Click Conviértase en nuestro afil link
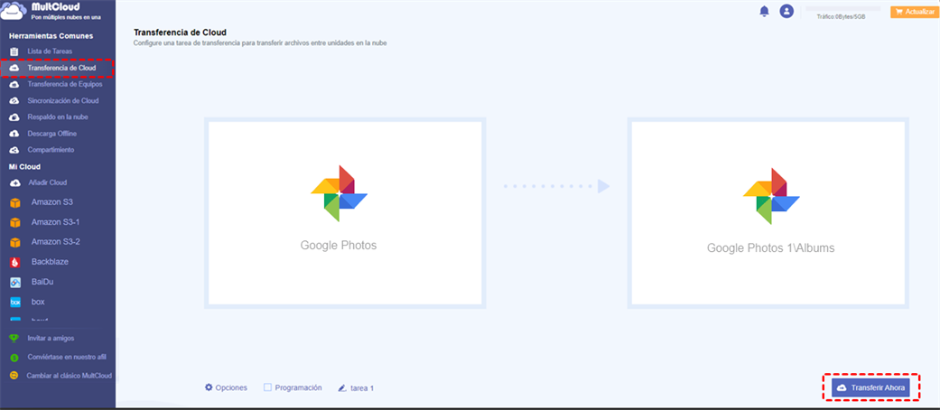 click(67, 358)
